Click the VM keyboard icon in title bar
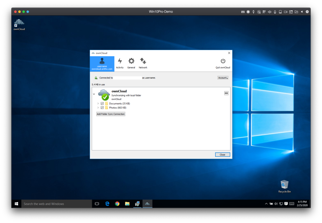Viewport: 322px width, 223px height. (x=243, y=12)
